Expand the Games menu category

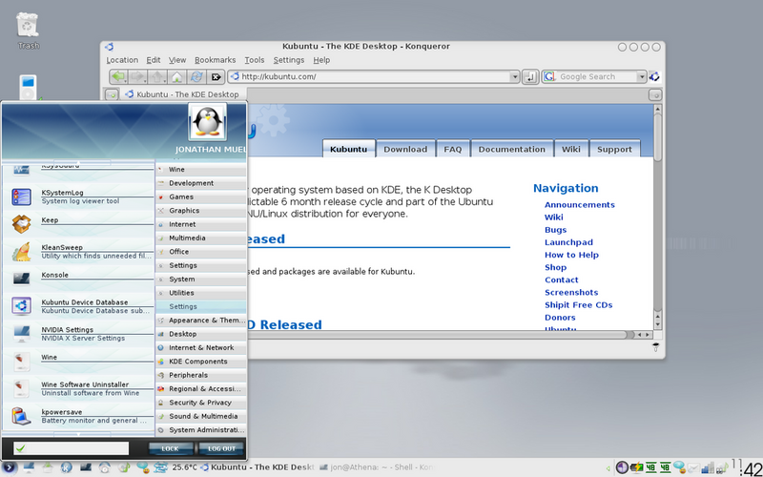tap(201, 197)
